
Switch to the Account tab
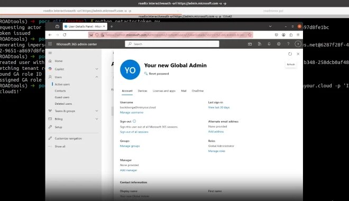127,91
